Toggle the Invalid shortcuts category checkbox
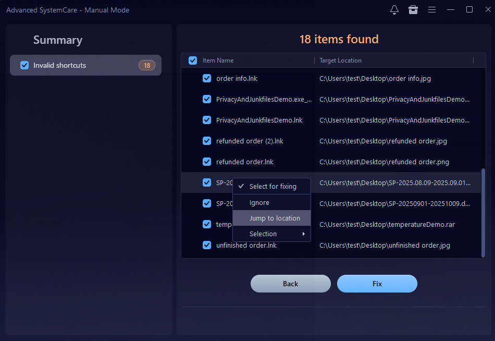This screenshot has height=341, width=495. click(x=24, y=65)
